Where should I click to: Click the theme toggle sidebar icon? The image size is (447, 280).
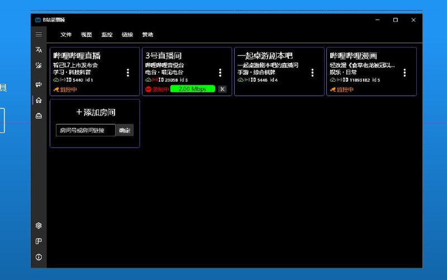tap(39, 65)
